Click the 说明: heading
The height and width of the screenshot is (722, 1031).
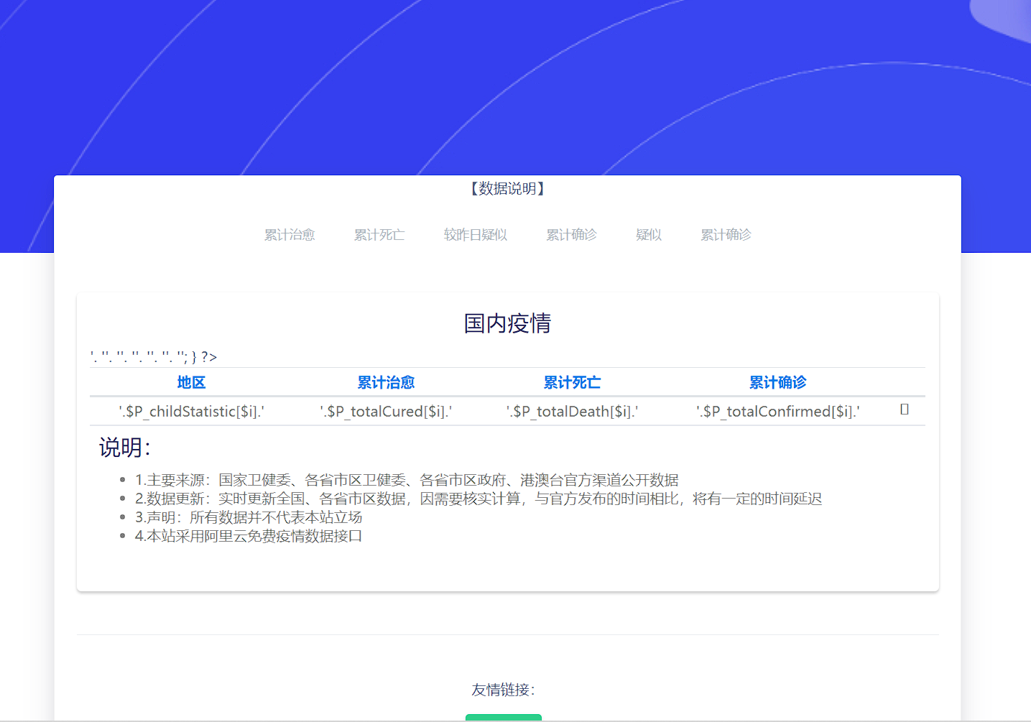pos(125,448)
